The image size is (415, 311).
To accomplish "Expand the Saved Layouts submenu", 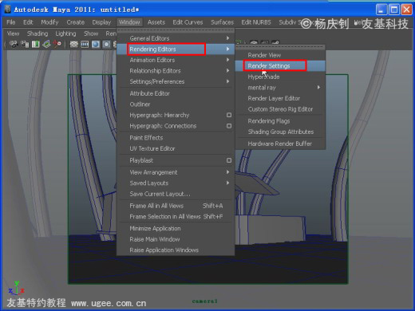I will [x=176, y=183].
